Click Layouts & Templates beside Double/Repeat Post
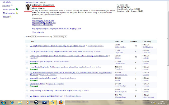This screenshot has height=105, width=169. [55, 84]
